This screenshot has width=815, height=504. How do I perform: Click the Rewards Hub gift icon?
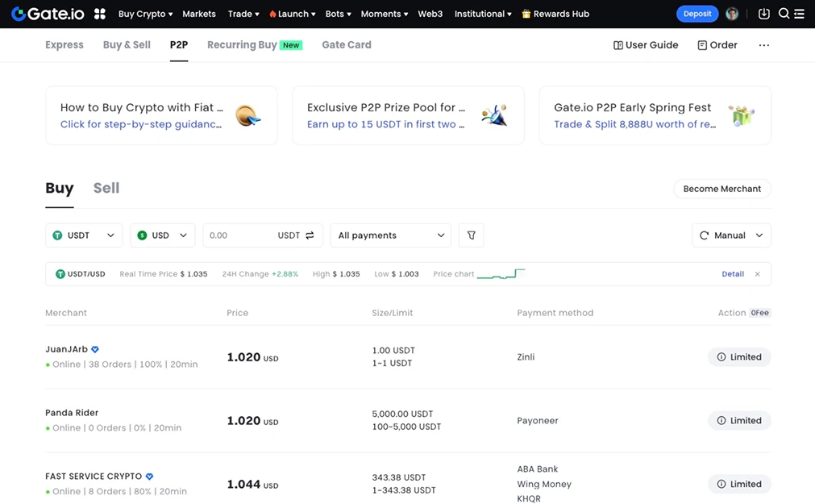(x=526, y=14)
